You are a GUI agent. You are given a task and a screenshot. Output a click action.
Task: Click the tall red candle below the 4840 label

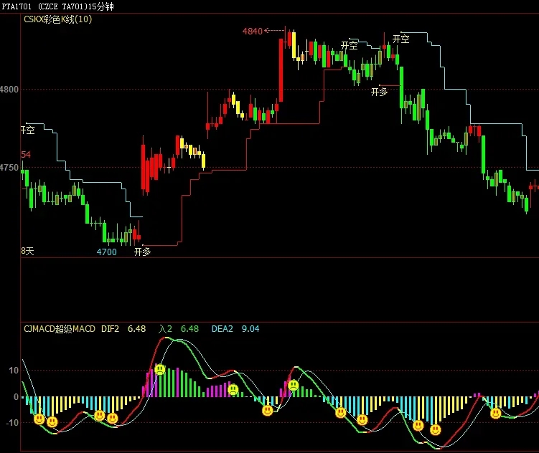click(281, 70)
